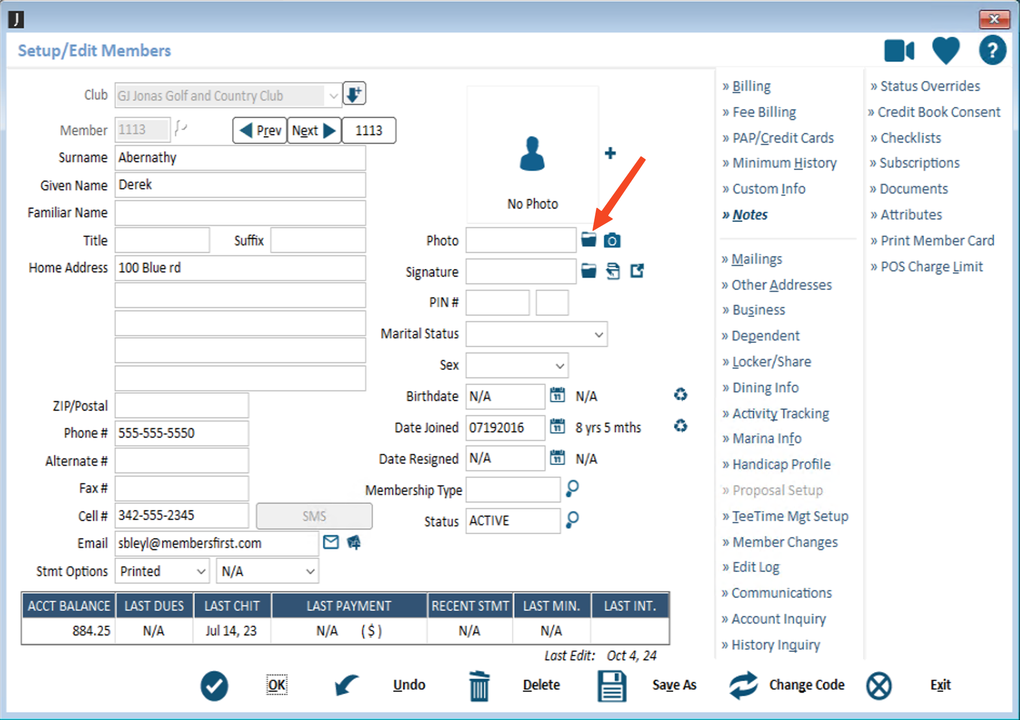Click the No Photo placeholder thumbnail
Screen dimensions: 1020x720
point(532,155)
